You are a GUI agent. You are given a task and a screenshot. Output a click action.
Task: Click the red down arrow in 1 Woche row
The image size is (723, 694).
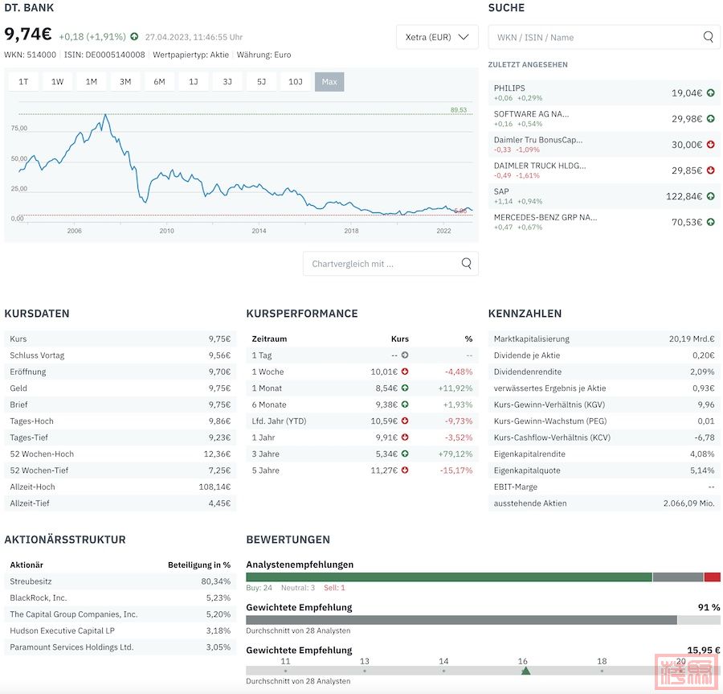405,372
